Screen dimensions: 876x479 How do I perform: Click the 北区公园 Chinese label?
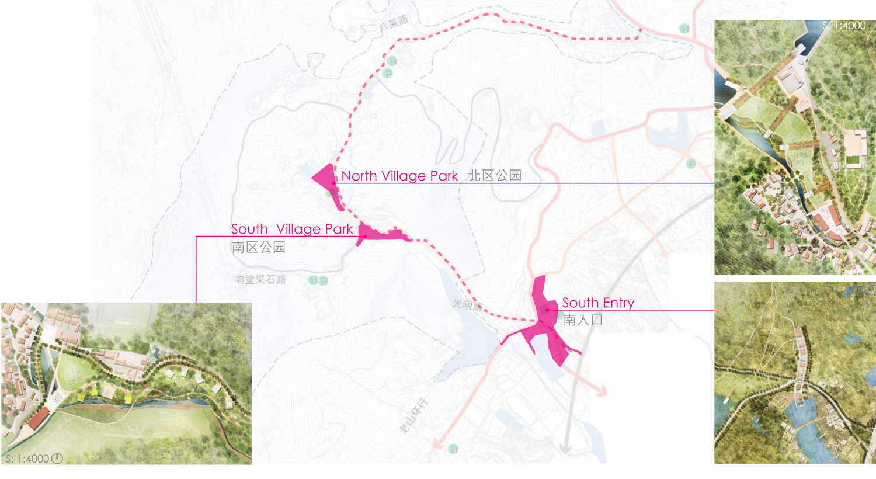(495, 175)
